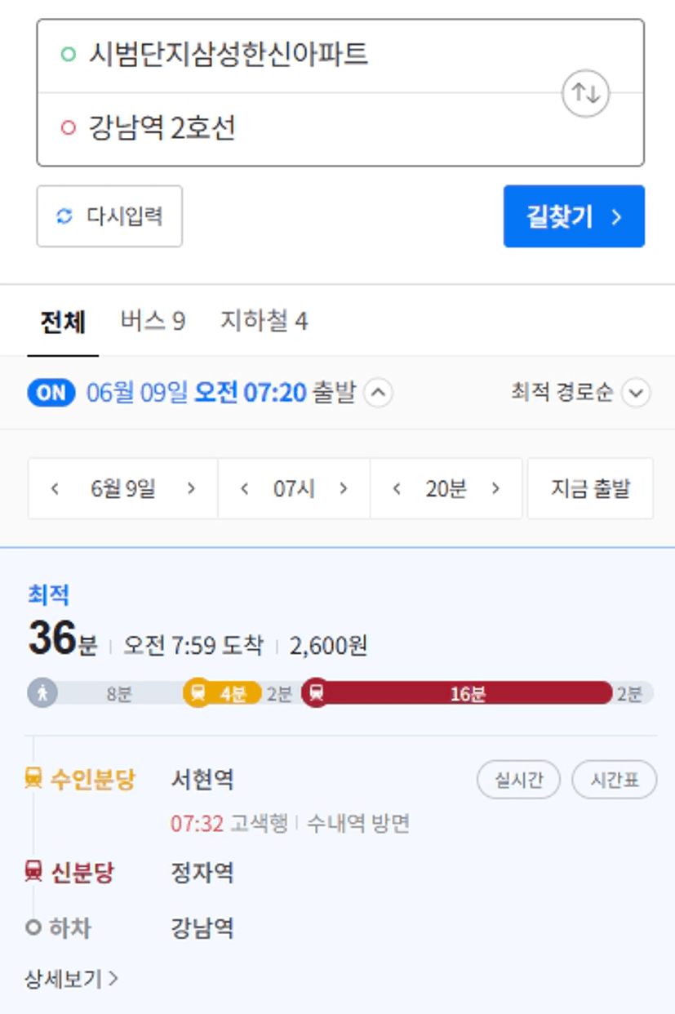Click the walking person icon in route bar
This screenshot has width=675, height=1014.
42,693
